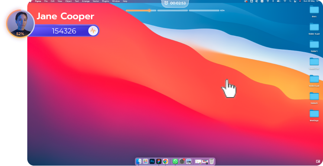Open the Vector menu

96,1
